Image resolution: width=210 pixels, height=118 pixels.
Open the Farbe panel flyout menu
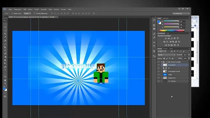tap(189, 18)
